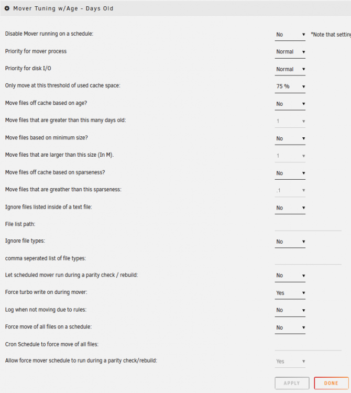Open the Ignore files listed inside text file dropdown
This screenshot has width=351, height=393.
coord(290,208)
